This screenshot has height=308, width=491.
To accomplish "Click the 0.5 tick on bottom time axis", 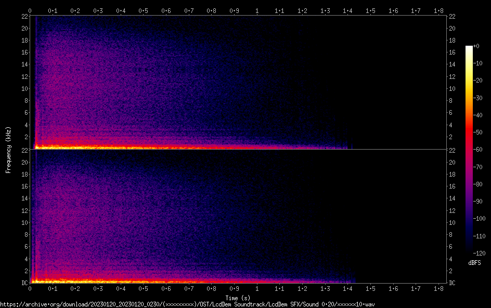I will pos(144,289).
